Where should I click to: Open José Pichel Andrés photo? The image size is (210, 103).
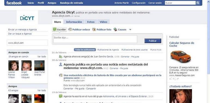click(x=39, y=65)
